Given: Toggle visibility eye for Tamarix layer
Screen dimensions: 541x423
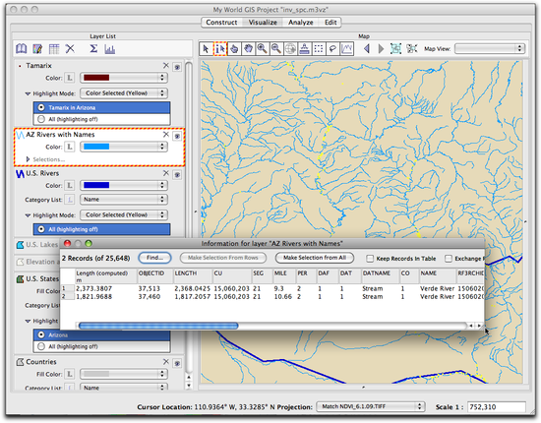Looking at the screenshot, I should 177,67.
